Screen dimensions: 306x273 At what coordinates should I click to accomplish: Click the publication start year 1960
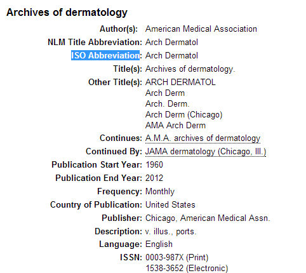pyautogui.click(x=154, y=164)
